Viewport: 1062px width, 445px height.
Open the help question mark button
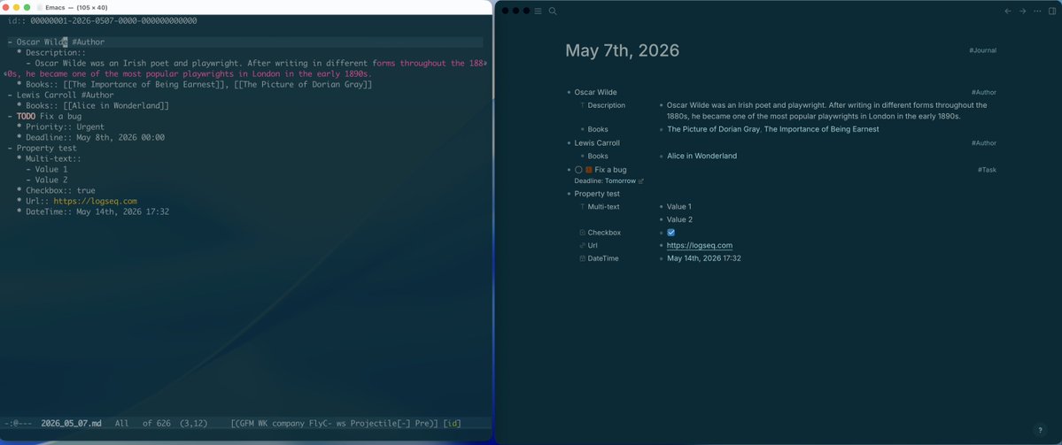(1041, 430)
